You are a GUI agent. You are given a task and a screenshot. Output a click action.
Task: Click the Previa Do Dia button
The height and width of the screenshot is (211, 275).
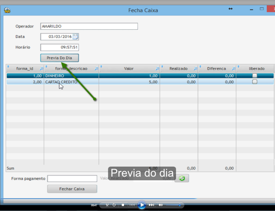59,58
